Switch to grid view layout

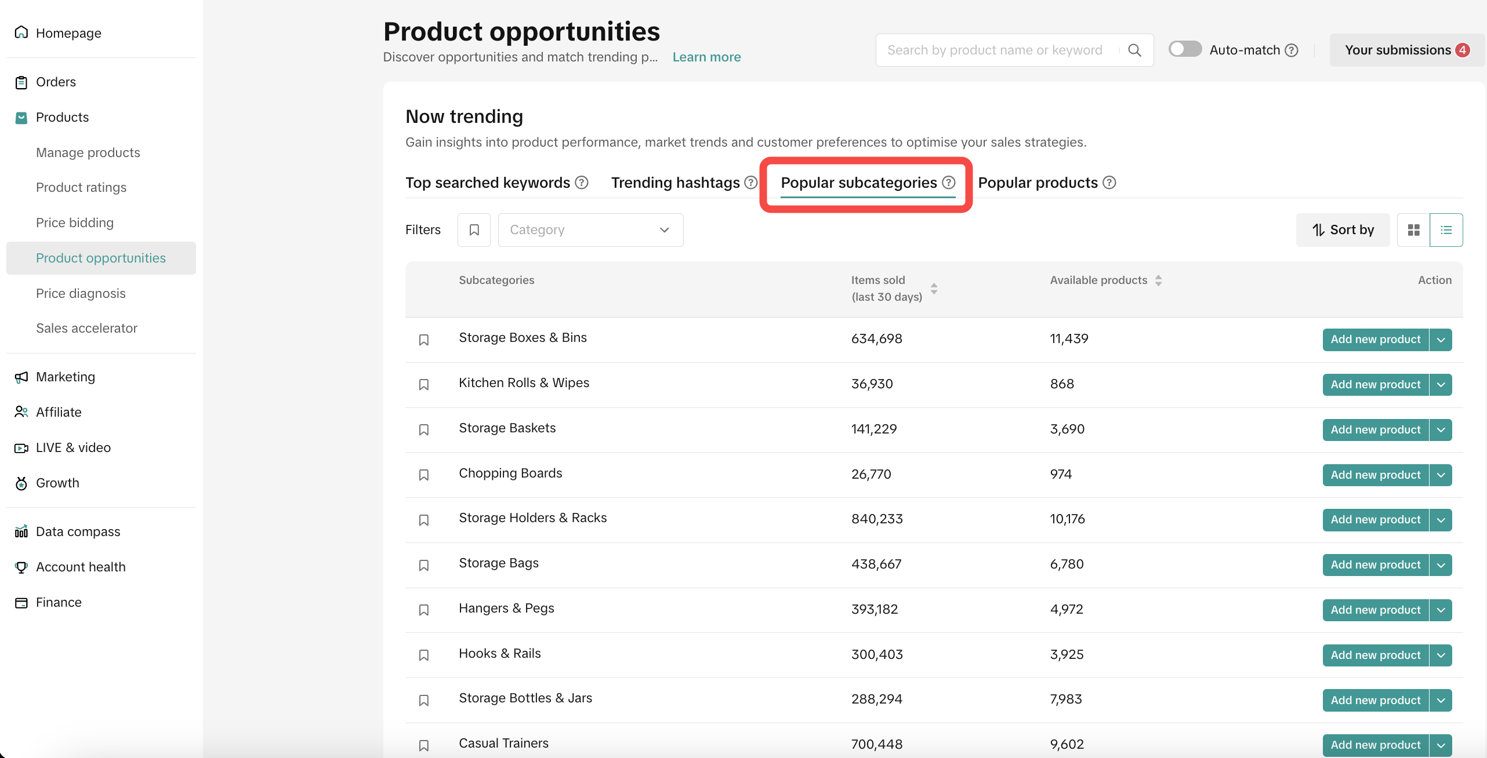[1413, 230]
